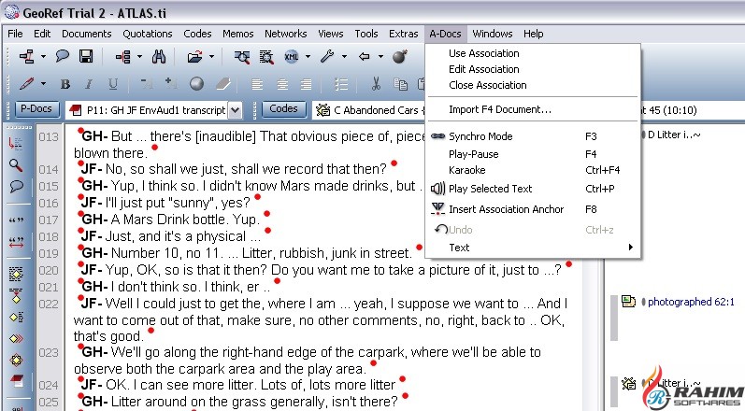Click the photographed 62:1 margin link
This screenshot has height=411, width=745.
pos(691,302)
